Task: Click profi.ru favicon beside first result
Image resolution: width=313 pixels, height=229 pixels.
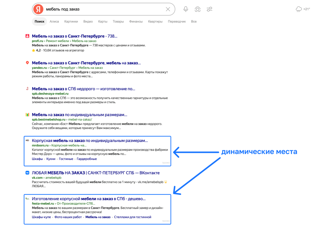Action: coord(27,36)
